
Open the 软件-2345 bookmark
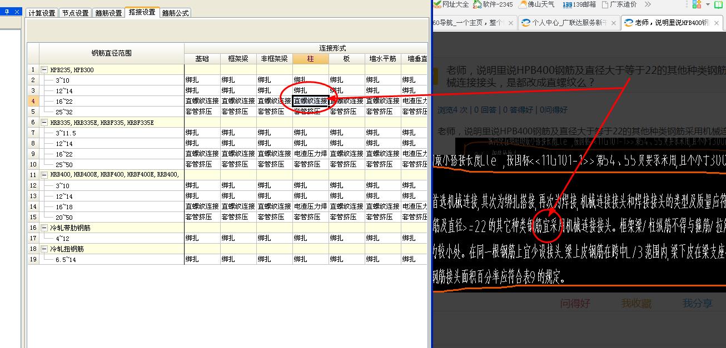(x=493, y=4)
